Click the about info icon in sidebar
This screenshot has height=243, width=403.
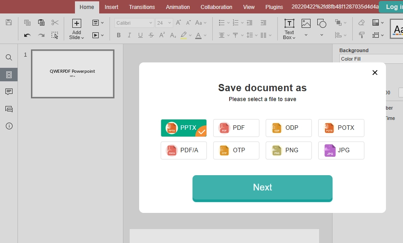9,126
